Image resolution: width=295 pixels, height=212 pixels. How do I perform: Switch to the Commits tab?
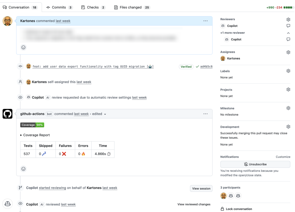point(59,7)
